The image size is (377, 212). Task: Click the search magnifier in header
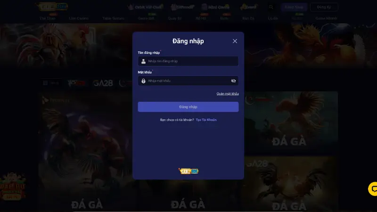tap(271, 7)
